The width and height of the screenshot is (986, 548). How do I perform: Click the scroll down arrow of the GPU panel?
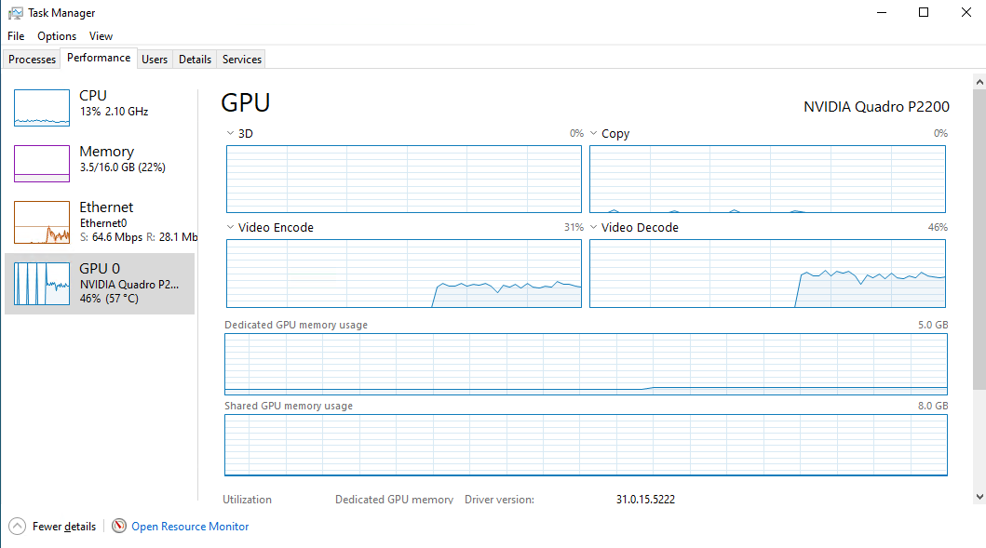coord(979,496)
